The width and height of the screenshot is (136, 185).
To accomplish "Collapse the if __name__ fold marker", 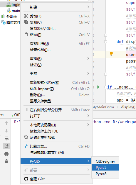I will pos(105,87).
